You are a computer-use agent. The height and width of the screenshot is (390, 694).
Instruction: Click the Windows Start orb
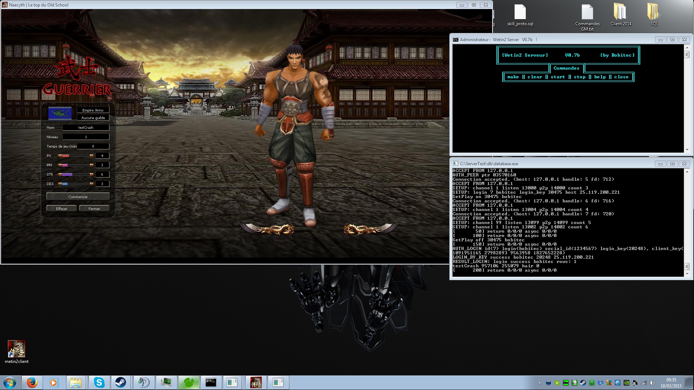point(9,382)
